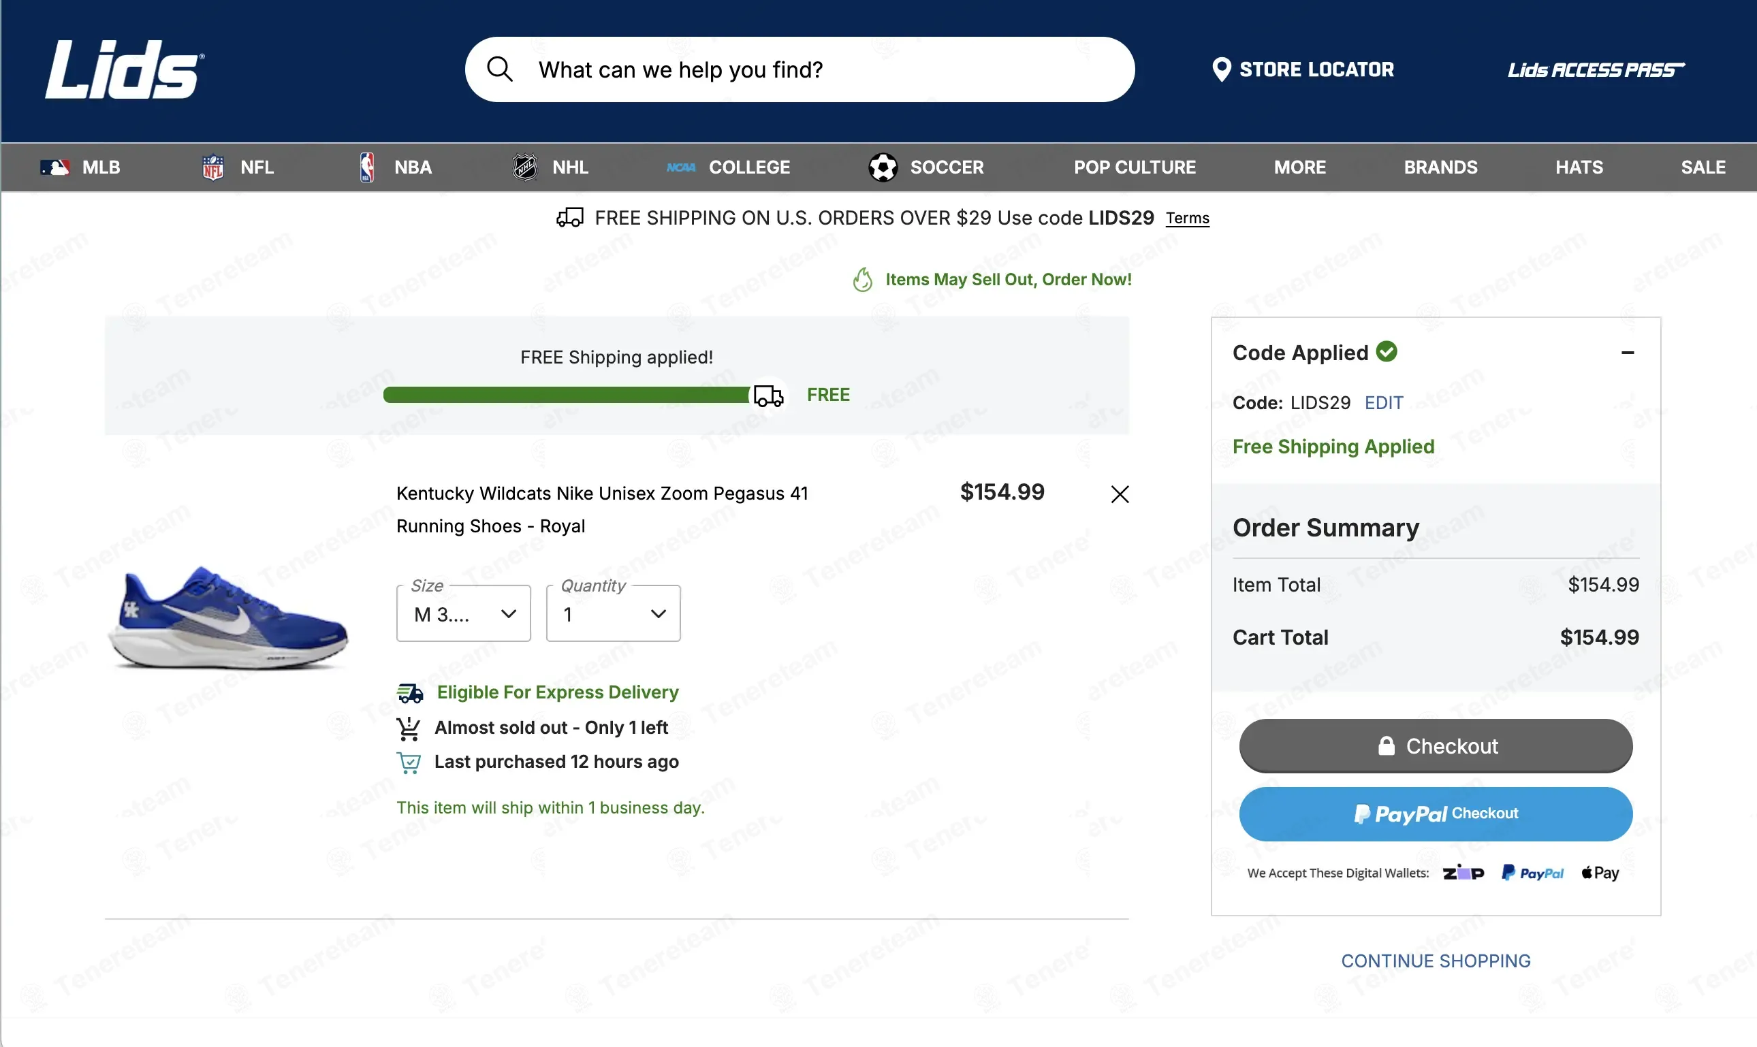Open the free shipping Terms link
The image size is (1757, 1047).
pyautogui.click(x=1188, y=218)
